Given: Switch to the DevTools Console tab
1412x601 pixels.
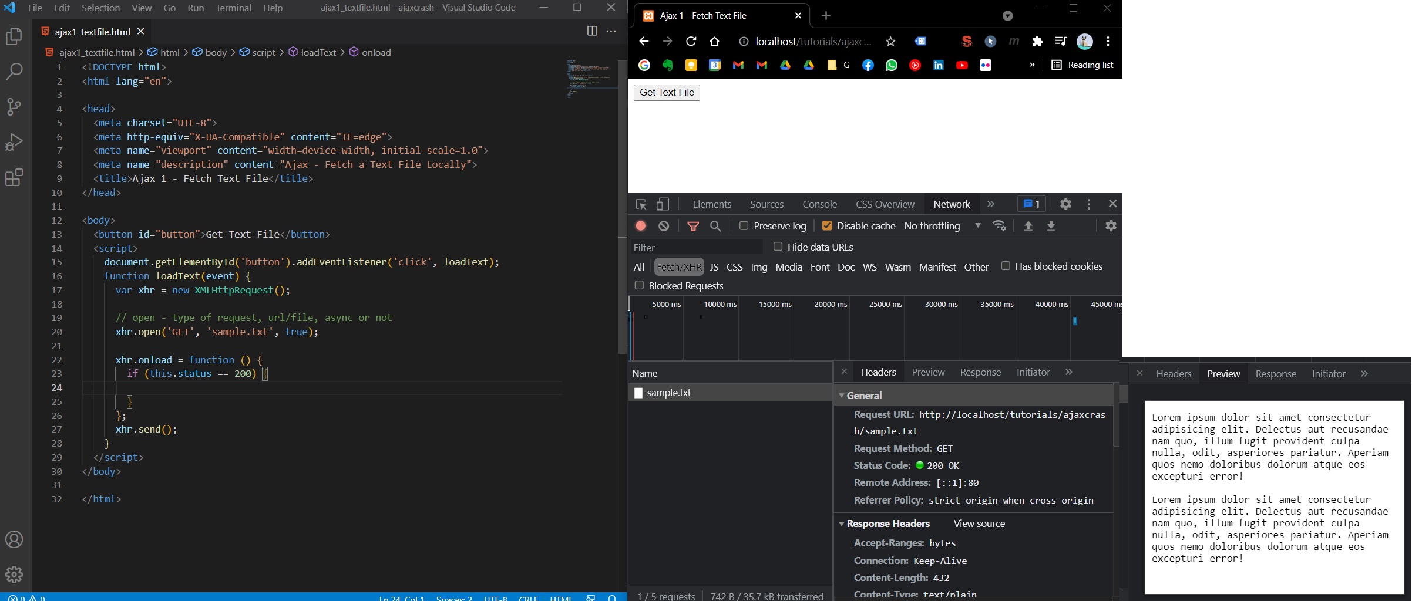Looking at the screenshot, I should point(819,204).
